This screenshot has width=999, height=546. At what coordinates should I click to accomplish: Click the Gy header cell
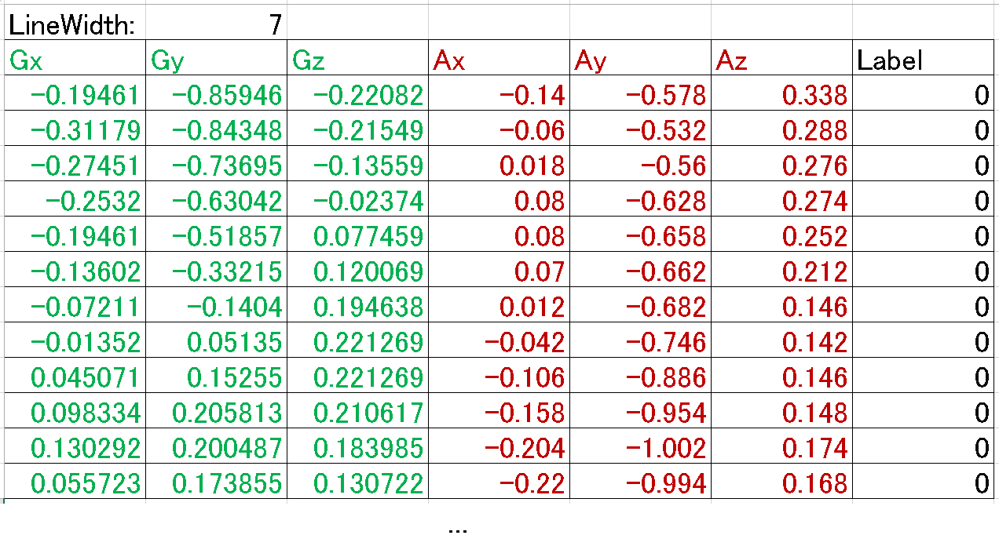click(216, 60)
